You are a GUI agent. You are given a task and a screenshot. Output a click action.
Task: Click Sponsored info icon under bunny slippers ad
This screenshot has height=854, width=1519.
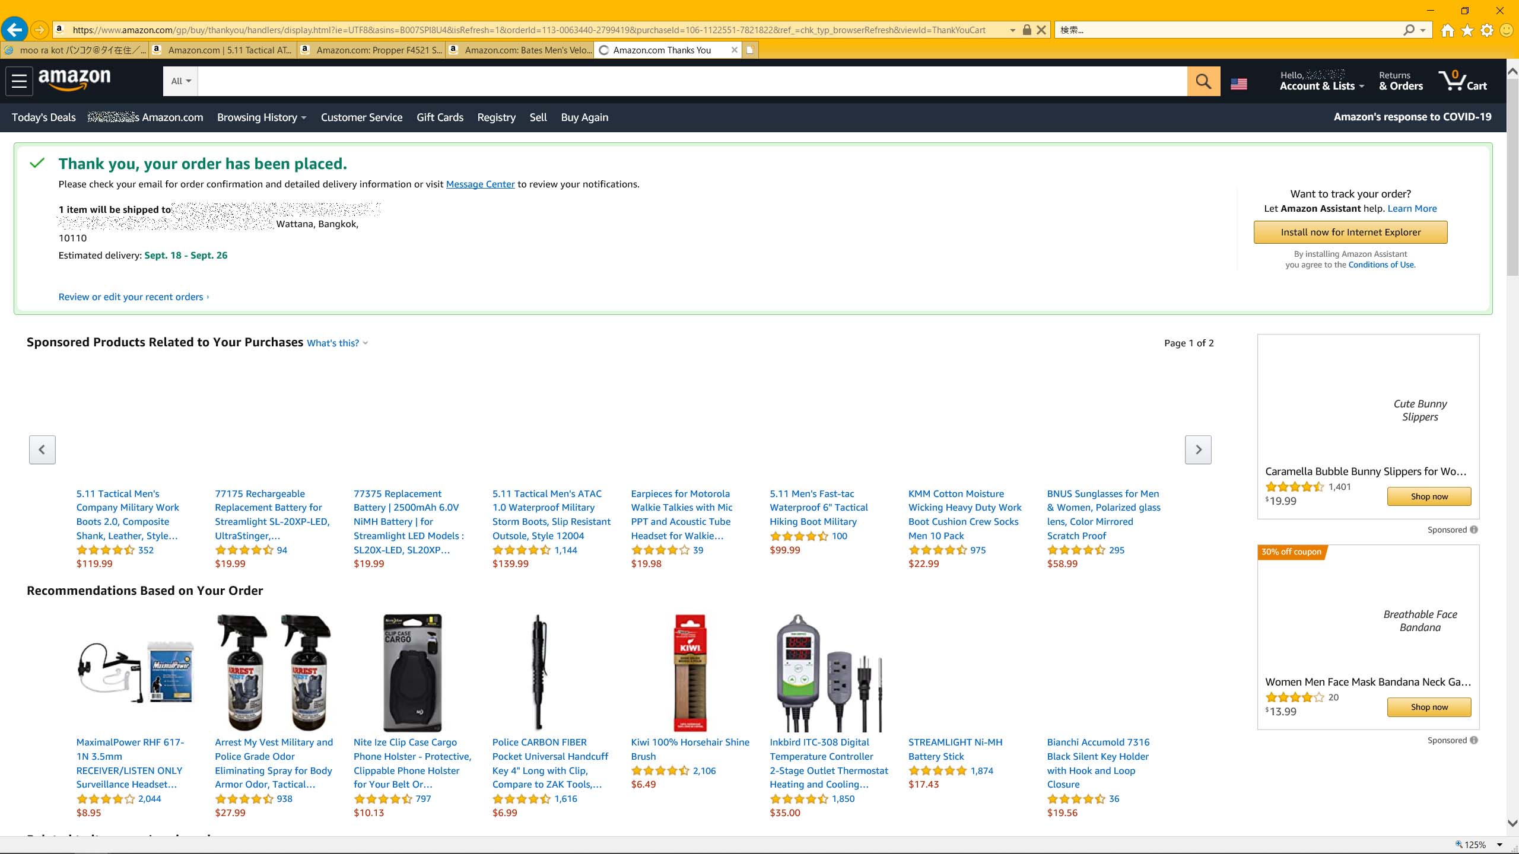[x=1474, y=530]
